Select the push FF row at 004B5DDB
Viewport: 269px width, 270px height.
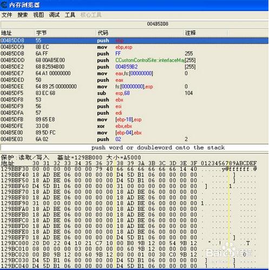pyautogui.click(x=134, y=54)
